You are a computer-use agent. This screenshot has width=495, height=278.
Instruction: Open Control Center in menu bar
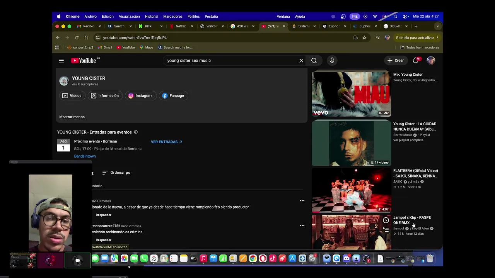pyautogui.click(x=406, y=17)
